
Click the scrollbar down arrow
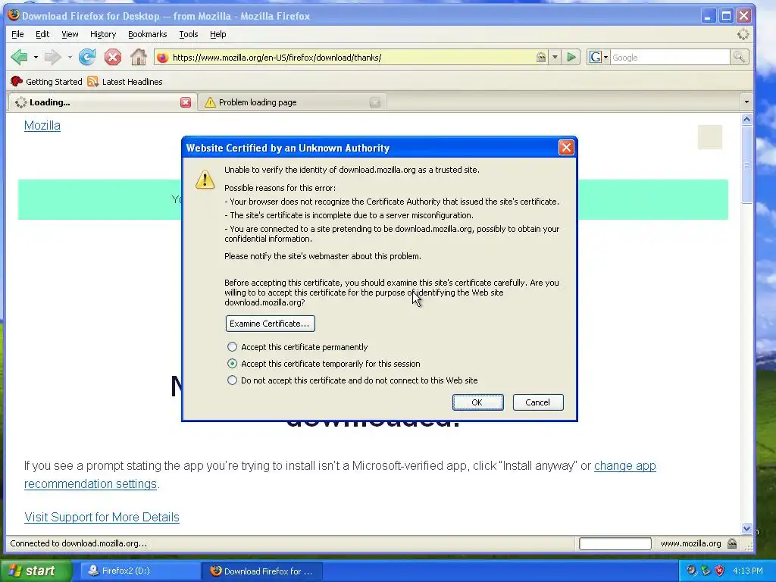746,528
